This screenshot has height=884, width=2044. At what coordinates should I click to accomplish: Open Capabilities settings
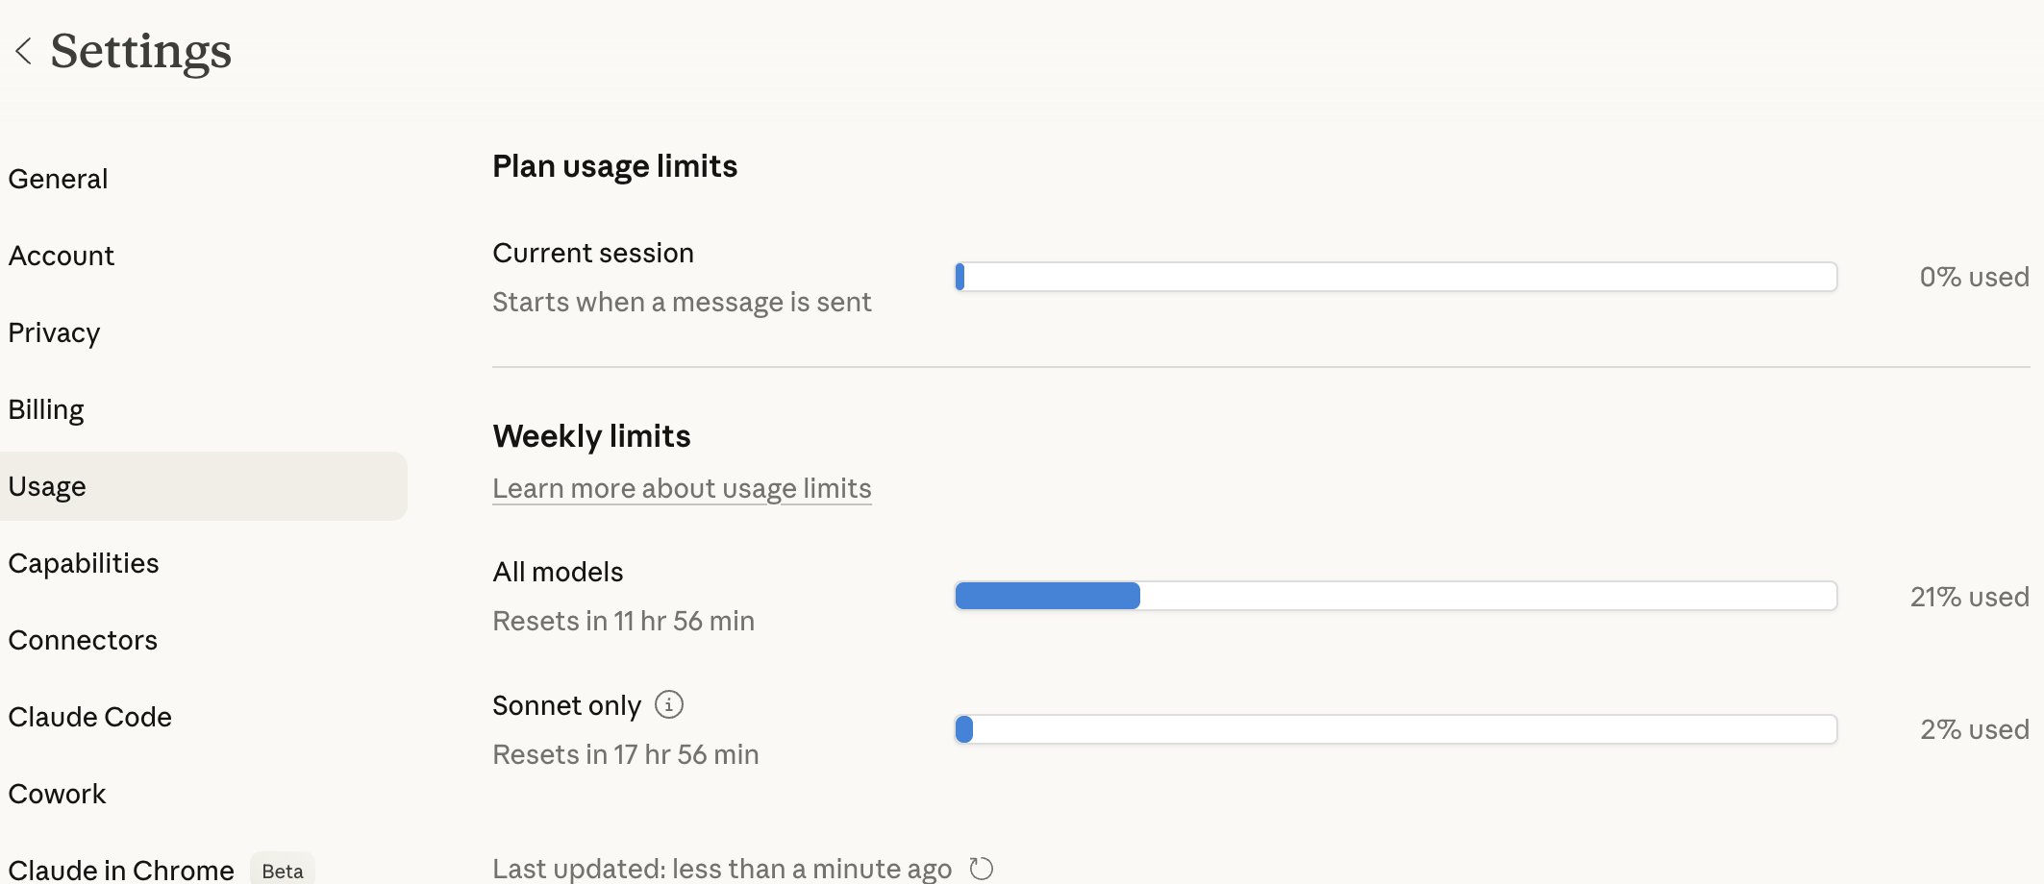(84, 563)
